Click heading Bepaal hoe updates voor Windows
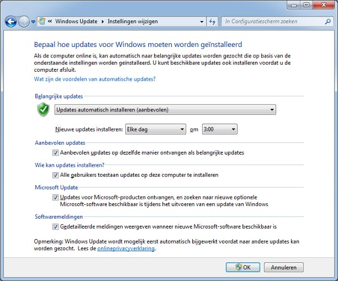The height and width of the screenshot is (281, 338). coord(138,44)
